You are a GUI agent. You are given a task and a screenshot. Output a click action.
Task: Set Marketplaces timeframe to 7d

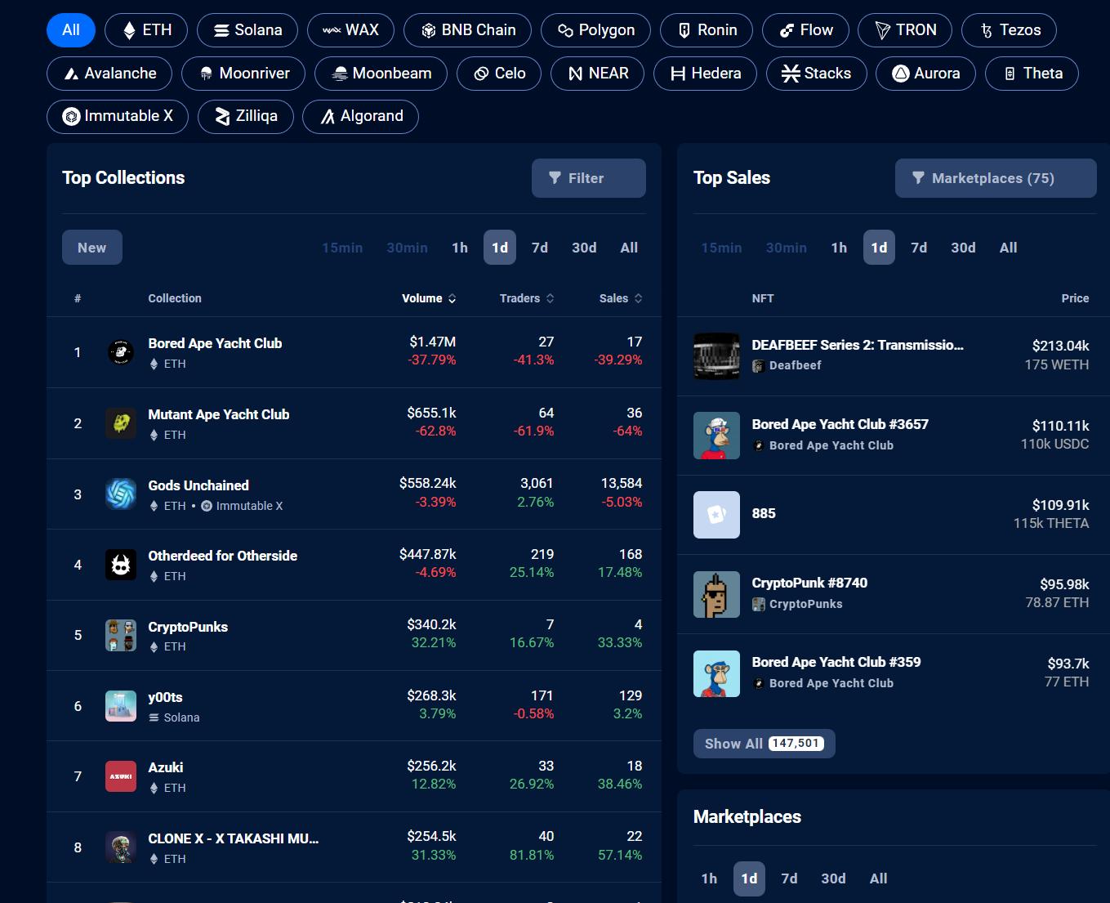(789, 878)
